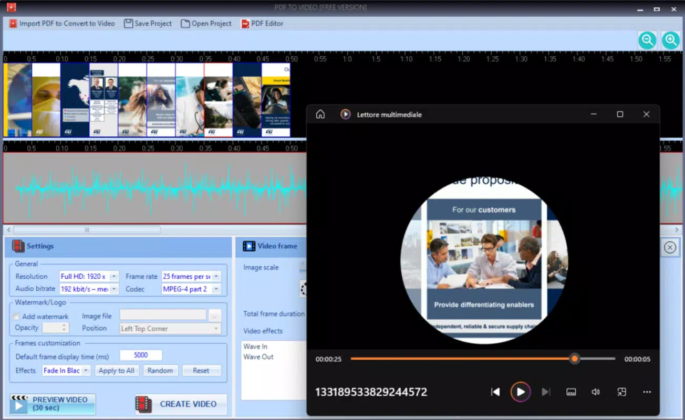Select Wave Out video effect
This screenshot has height=420, width=685.
tap(258, 356)
